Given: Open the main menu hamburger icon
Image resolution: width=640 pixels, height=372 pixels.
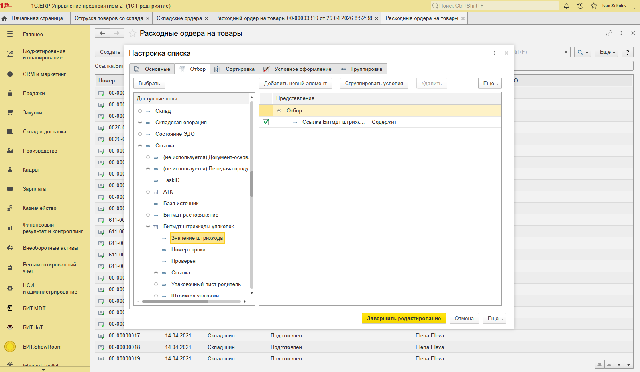Looking at the screenshot, I should [x=21, y=6].
